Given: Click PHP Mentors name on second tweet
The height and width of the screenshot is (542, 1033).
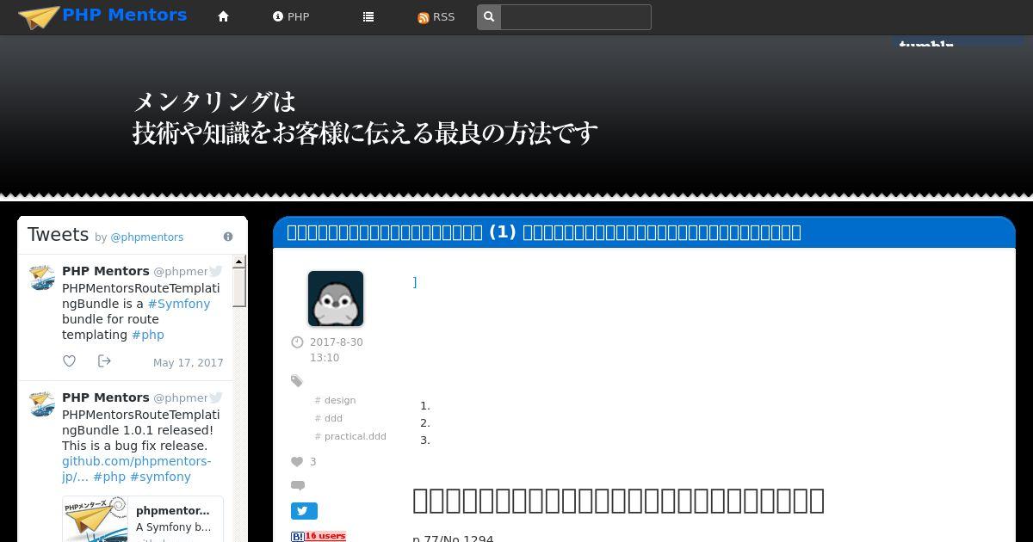Looking at the screenshot, I should click(x=106, y=397).
